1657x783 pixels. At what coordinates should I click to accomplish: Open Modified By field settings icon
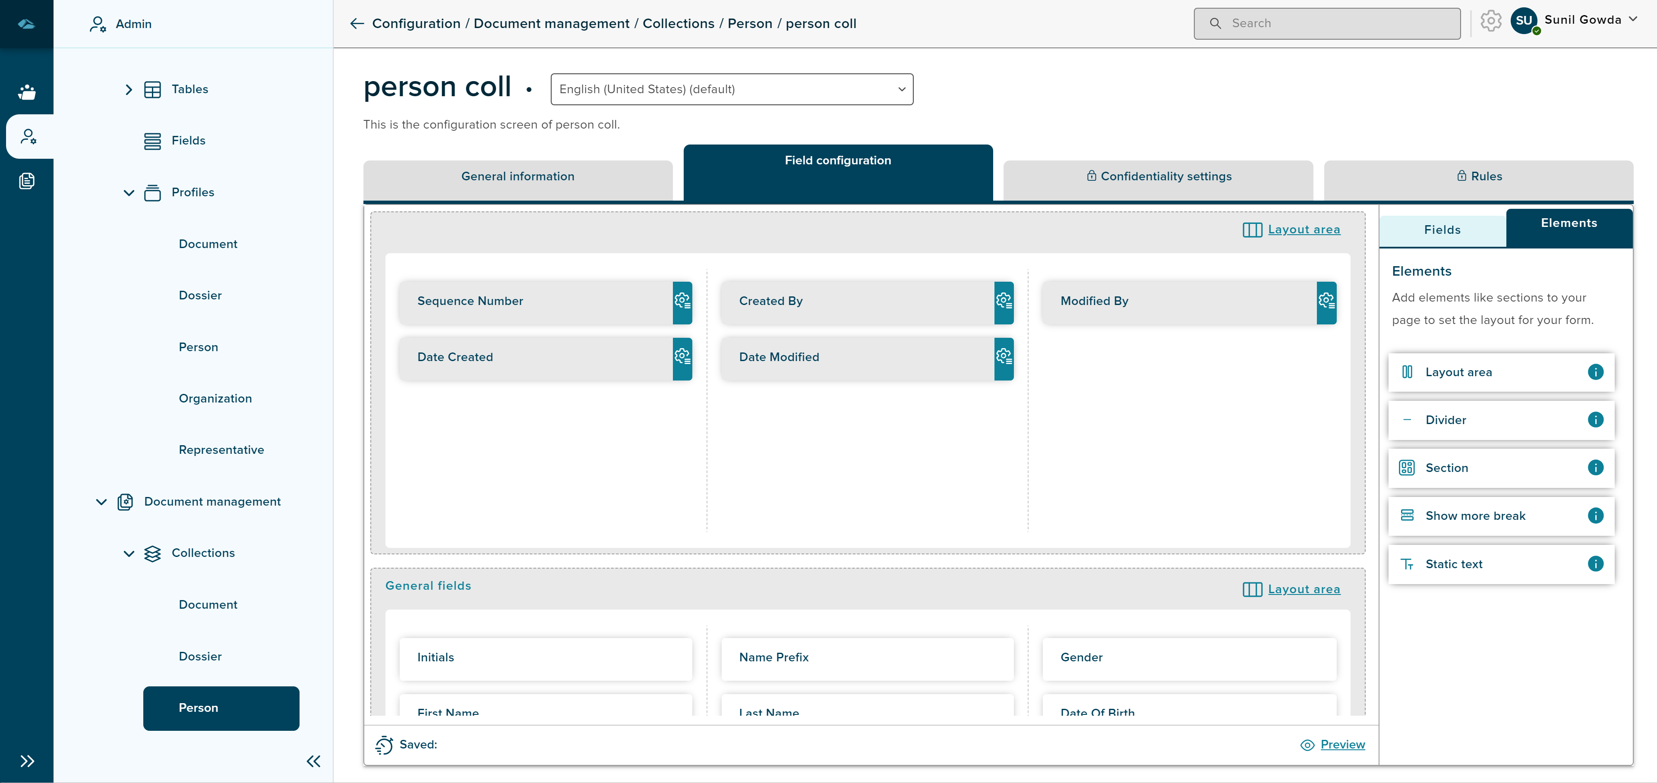pyautogui.click(x=1326, y=302)
